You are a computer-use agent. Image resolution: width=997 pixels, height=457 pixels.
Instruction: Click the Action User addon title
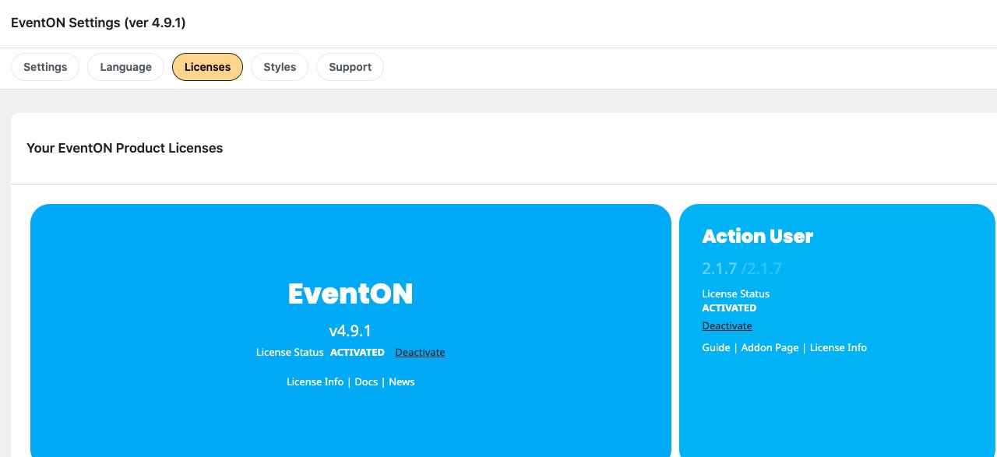(x=757, y=237)
